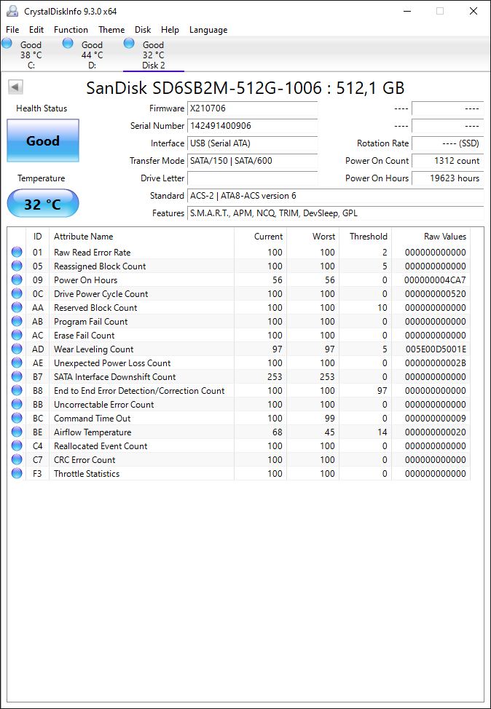Open the File menu
Screen dimensions: 491x709
pyautogui.click(x=12, y=30)
